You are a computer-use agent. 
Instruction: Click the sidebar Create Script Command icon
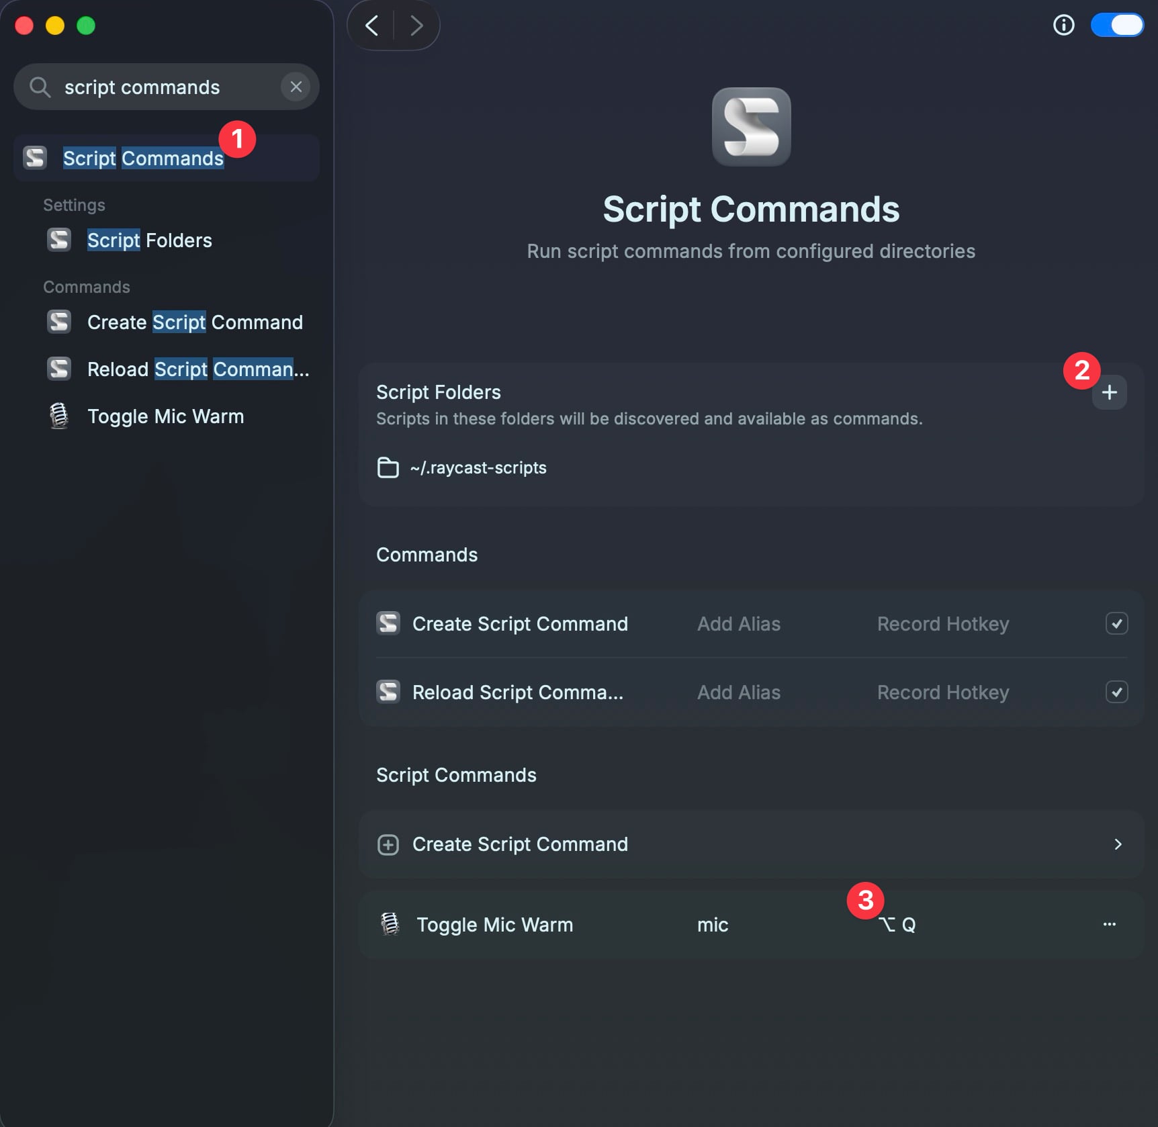59,322
